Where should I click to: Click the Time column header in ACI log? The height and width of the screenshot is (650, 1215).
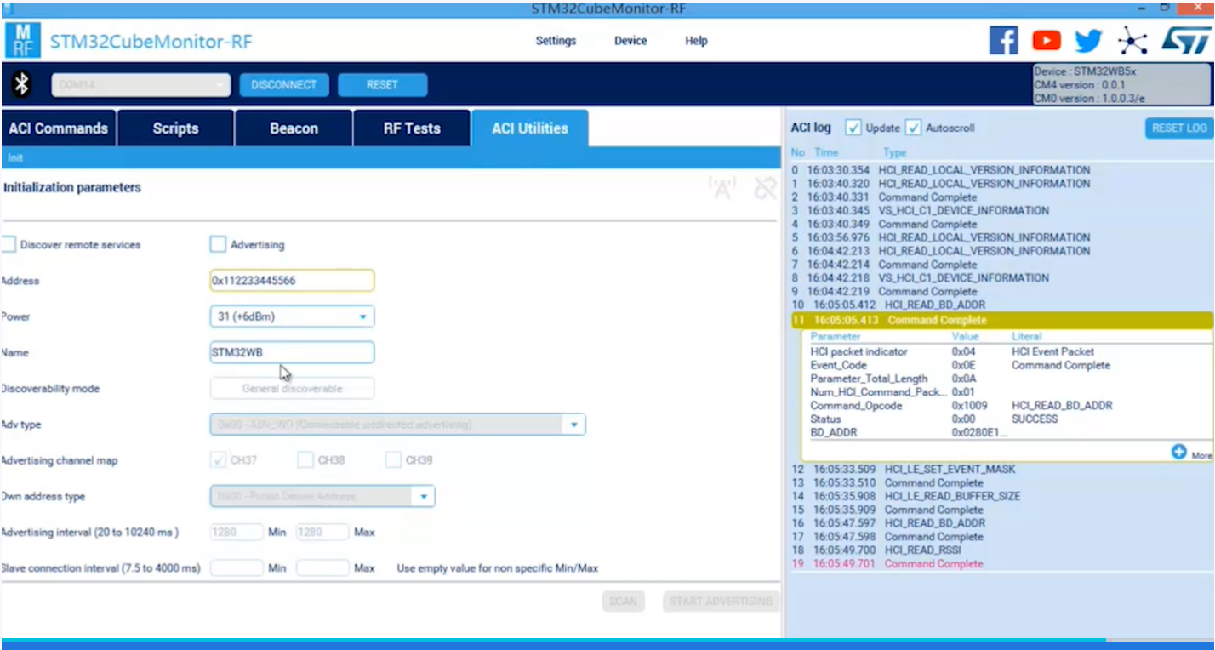[x=826, y=152]
